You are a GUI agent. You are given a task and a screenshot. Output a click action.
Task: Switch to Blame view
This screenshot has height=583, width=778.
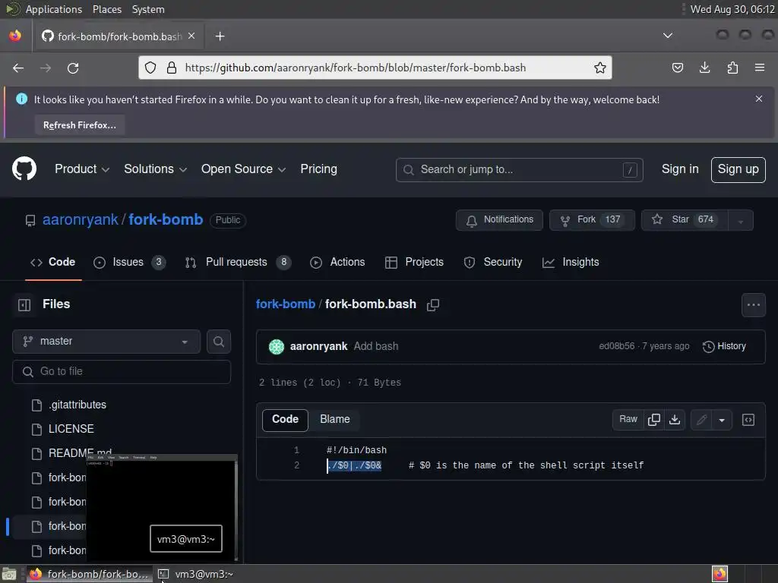click(335, 420)
